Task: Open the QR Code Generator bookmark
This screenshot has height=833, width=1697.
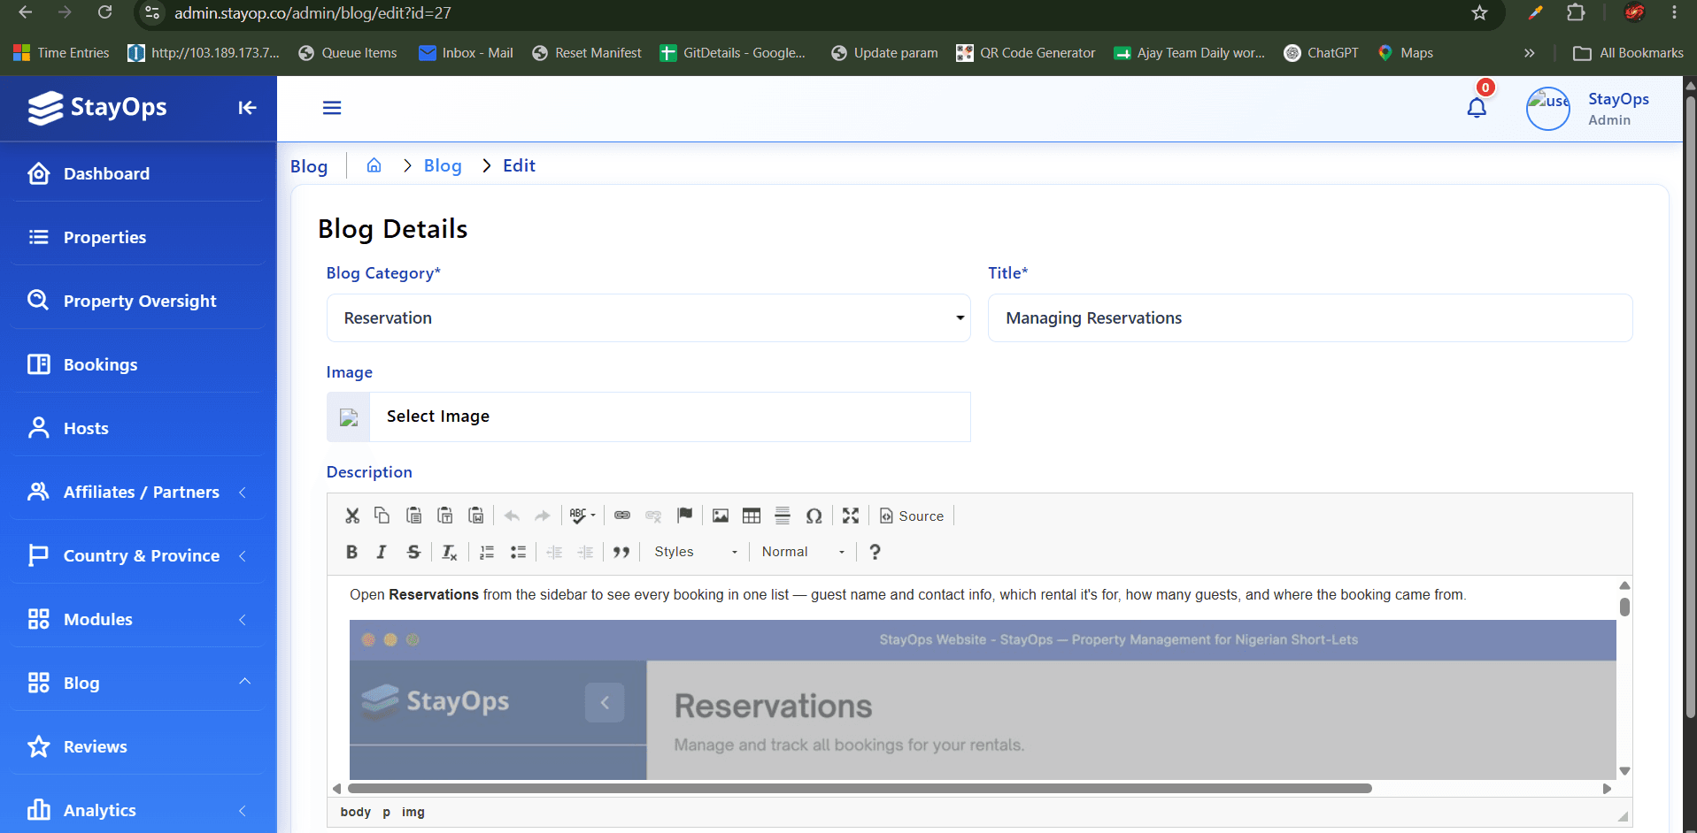Action: [1025, 53]
